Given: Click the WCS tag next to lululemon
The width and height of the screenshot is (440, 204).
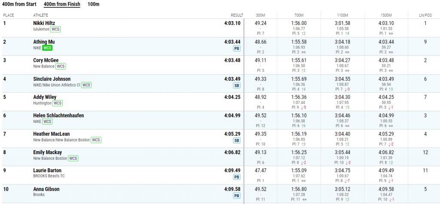Looking at the screenshot, I should tap(55, 29).
